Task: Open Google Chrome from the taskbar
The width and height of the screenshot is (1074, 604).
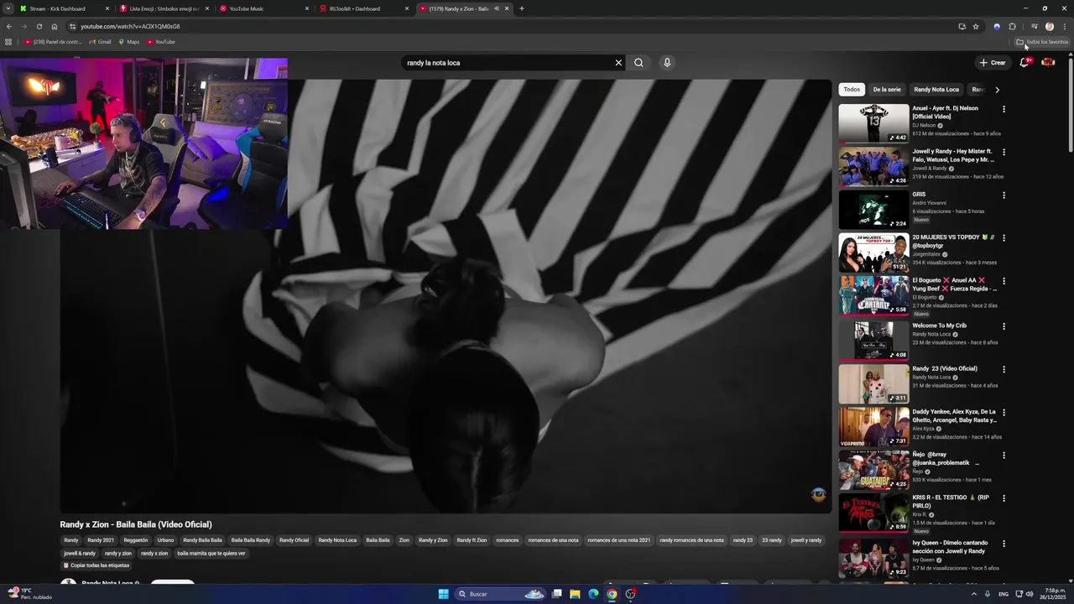Action: pos(612,594)
